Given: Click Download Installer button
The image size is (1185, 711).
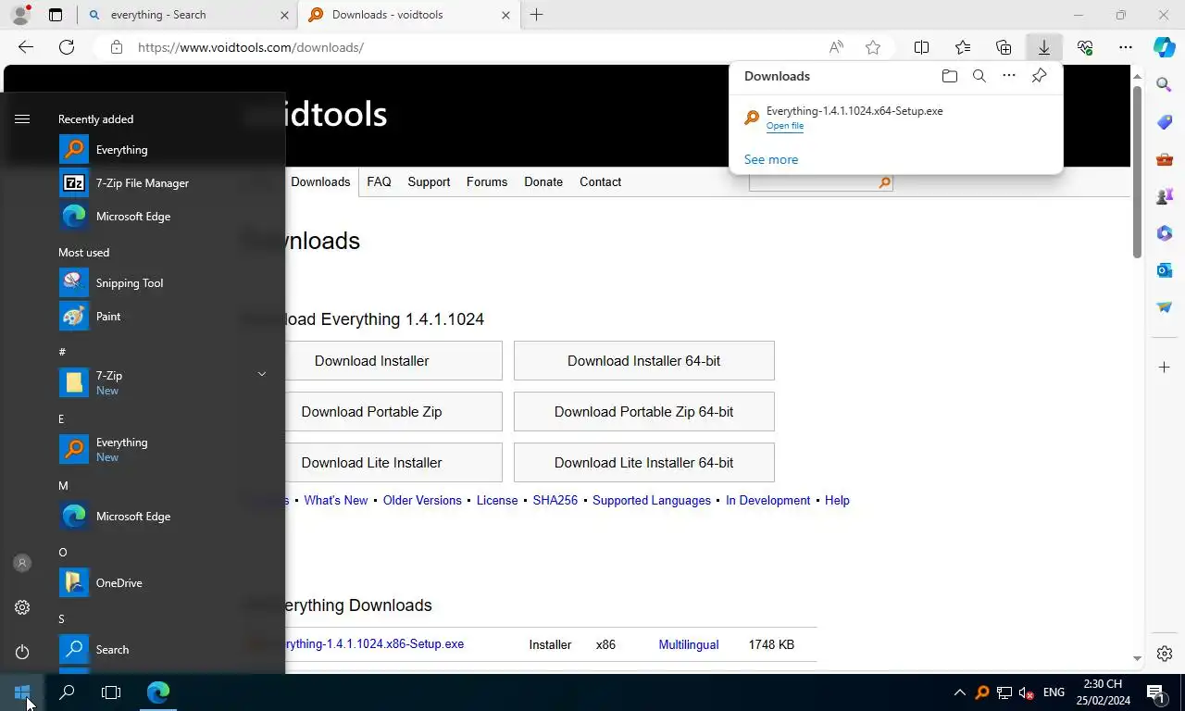Looking at the screenshot, I should pos(371,361).
